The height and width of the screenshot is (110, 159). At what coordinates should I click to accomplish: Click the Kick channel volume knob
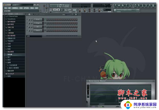32,19
